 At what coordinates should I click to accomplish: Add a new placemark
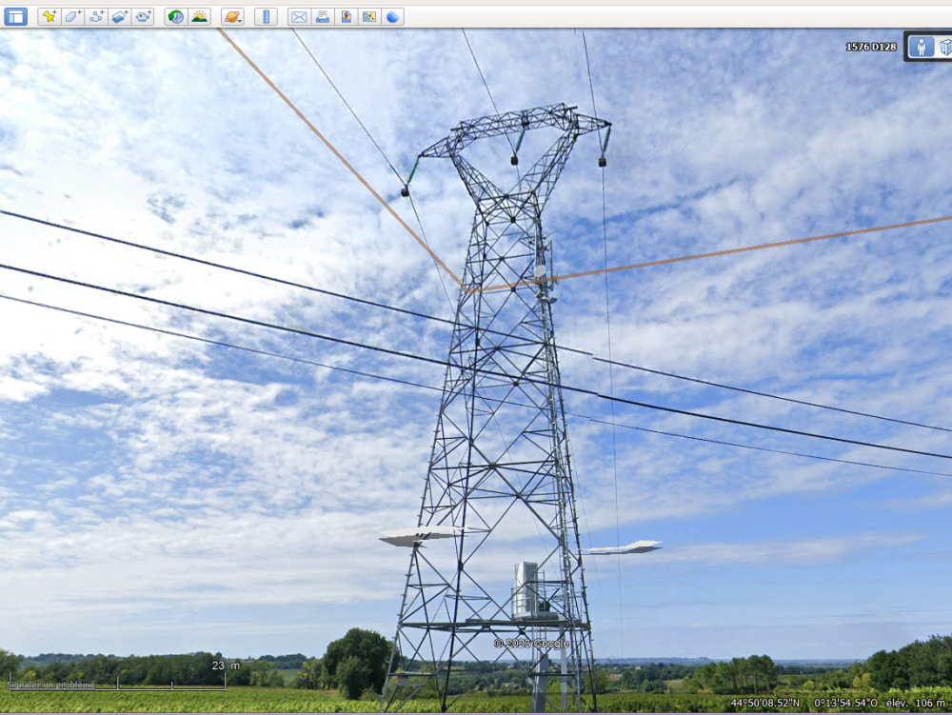[x=49, y=16]
